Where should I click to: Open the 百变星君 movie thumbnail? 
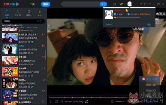tap(10, 94)
